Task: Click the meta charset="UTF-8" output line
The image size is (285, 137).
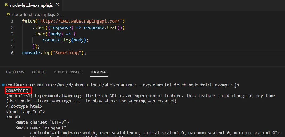Action: tap(42, 122)
